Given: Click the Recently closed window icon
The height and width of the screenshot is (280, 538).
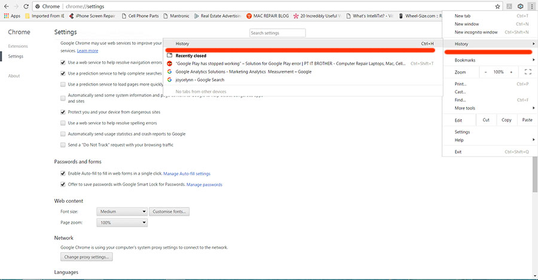Looking at the screenshot, I should (x=169, y=55).
